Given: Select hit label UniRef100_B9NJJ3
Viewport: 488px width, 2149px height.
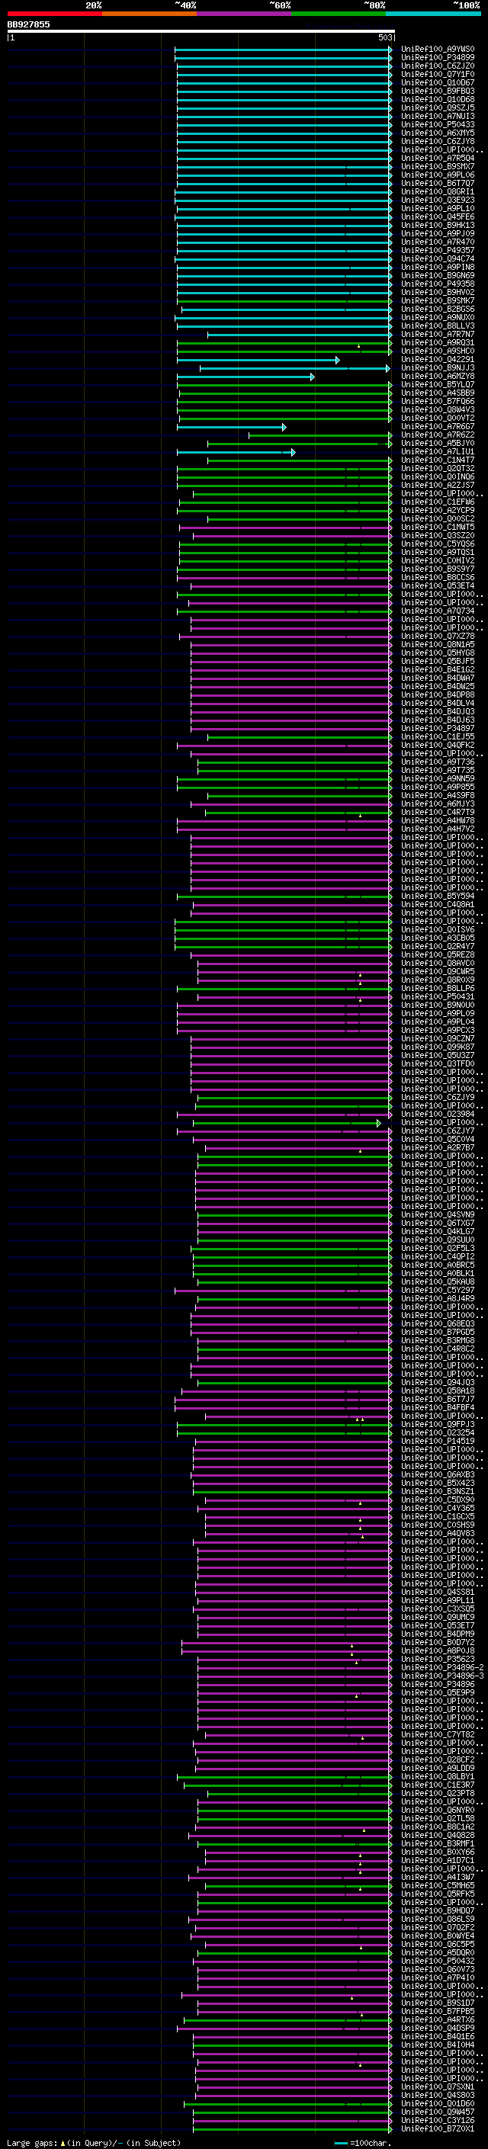Looking at the screenshot, I should [x=438, y=368].
